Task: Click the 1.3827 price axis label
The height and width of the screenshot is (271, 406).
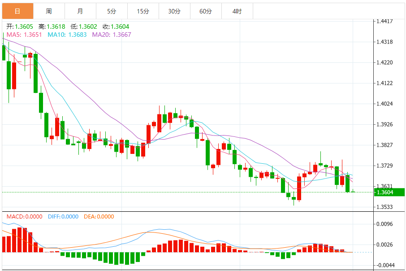Action: coord(384,145)
